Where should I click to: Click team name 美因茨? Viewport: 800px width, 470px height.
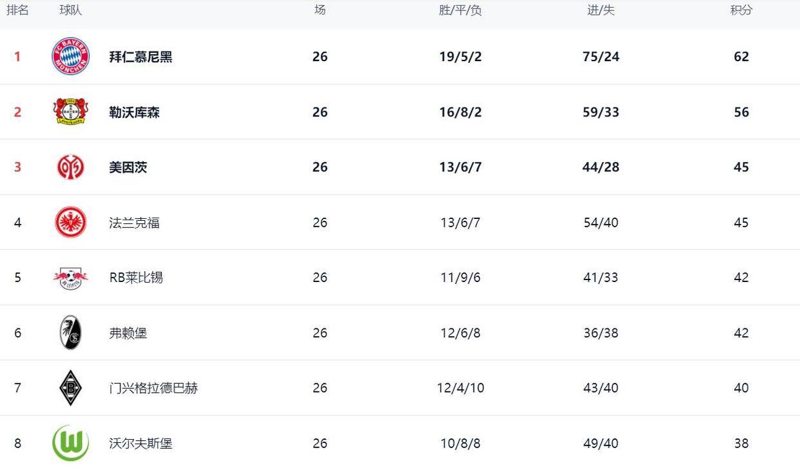(128, 167)
